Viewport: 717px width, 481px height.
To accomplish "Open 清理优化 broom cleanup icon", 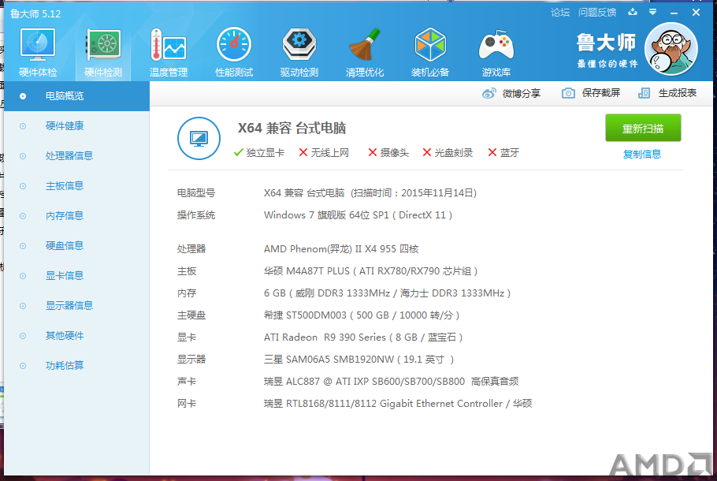I will [365, 52].
